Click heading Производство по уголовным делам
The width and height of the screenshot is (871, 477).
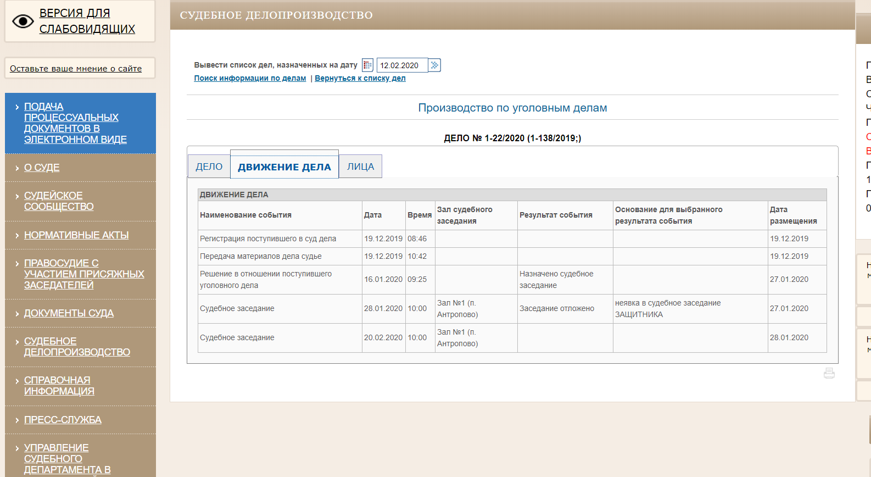(x=512, y=108)
